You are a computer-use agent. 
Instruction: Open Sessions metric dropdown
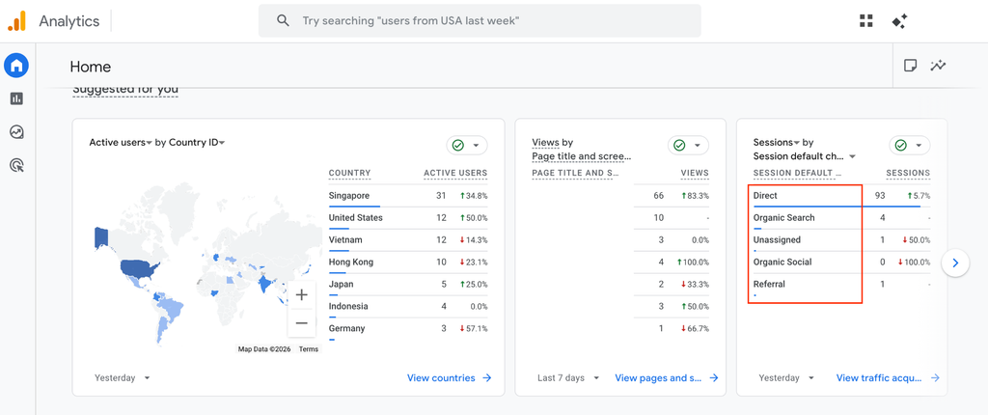777,143
